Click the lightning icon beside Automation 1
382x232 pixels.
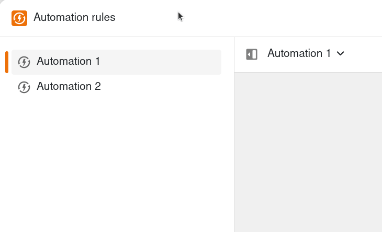24,62
